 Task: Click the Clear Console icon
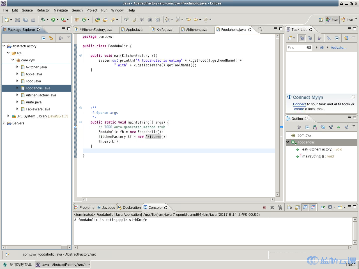click(289, 207)
